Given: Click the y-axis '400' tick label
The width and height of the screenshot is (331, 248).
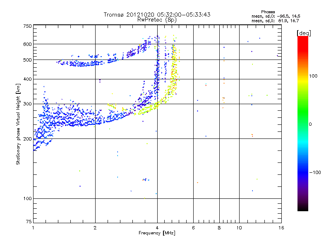Looking at the screenshot, I should pyautogui.click(x=28, y=79).
